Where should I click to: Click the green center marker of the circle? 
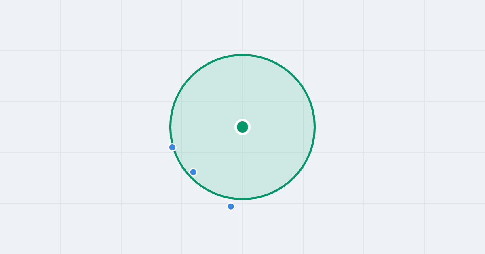(x=242, y=127)
